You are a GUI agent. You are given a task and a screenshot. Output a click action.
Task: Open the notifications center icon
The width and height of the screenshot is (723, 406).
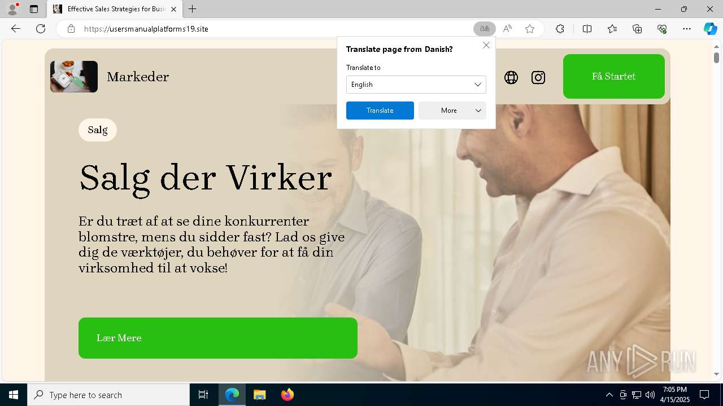(704, 395)
